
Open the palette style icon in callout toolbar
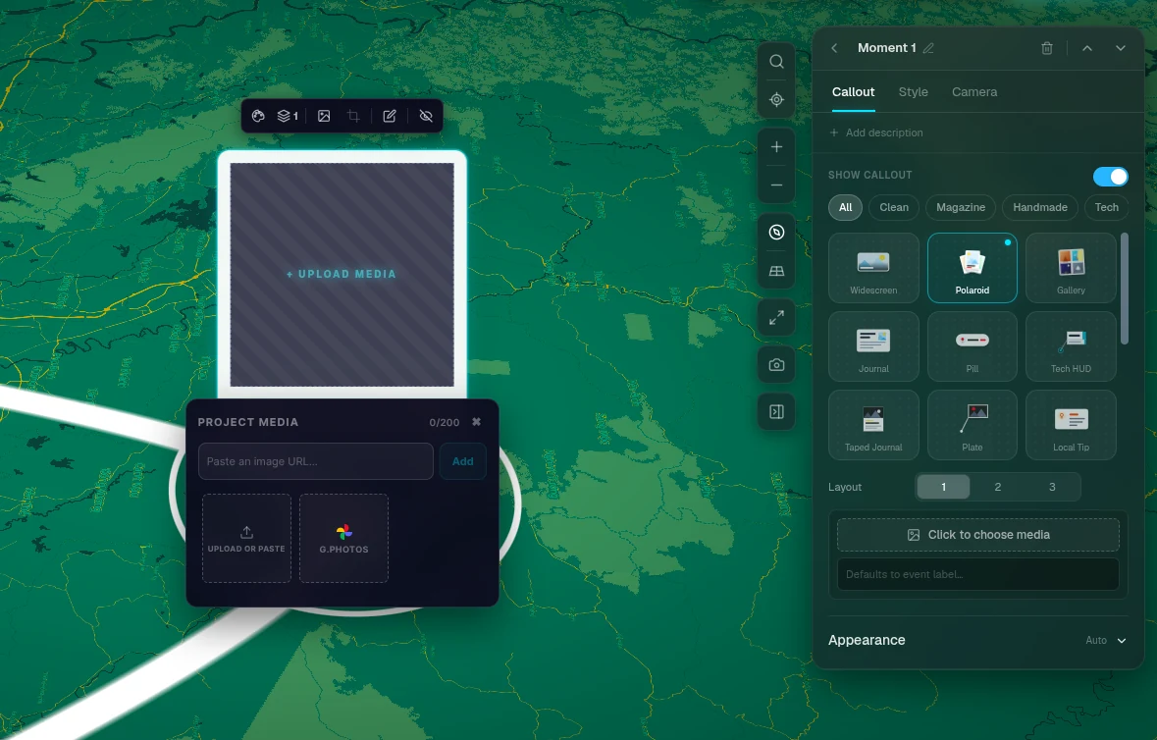point(258,116)
